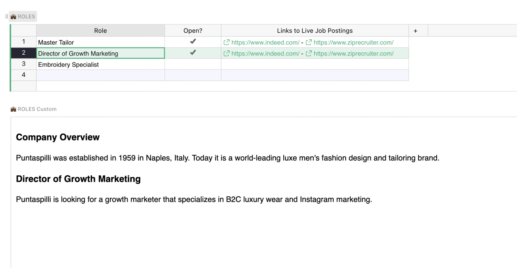Toggle Open checkbox for Master Tailor
Screen dimensions: 517x268
193,42
